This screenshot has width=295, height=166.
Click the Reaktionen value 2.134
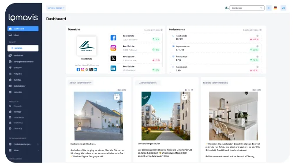[x=179, y=70]
